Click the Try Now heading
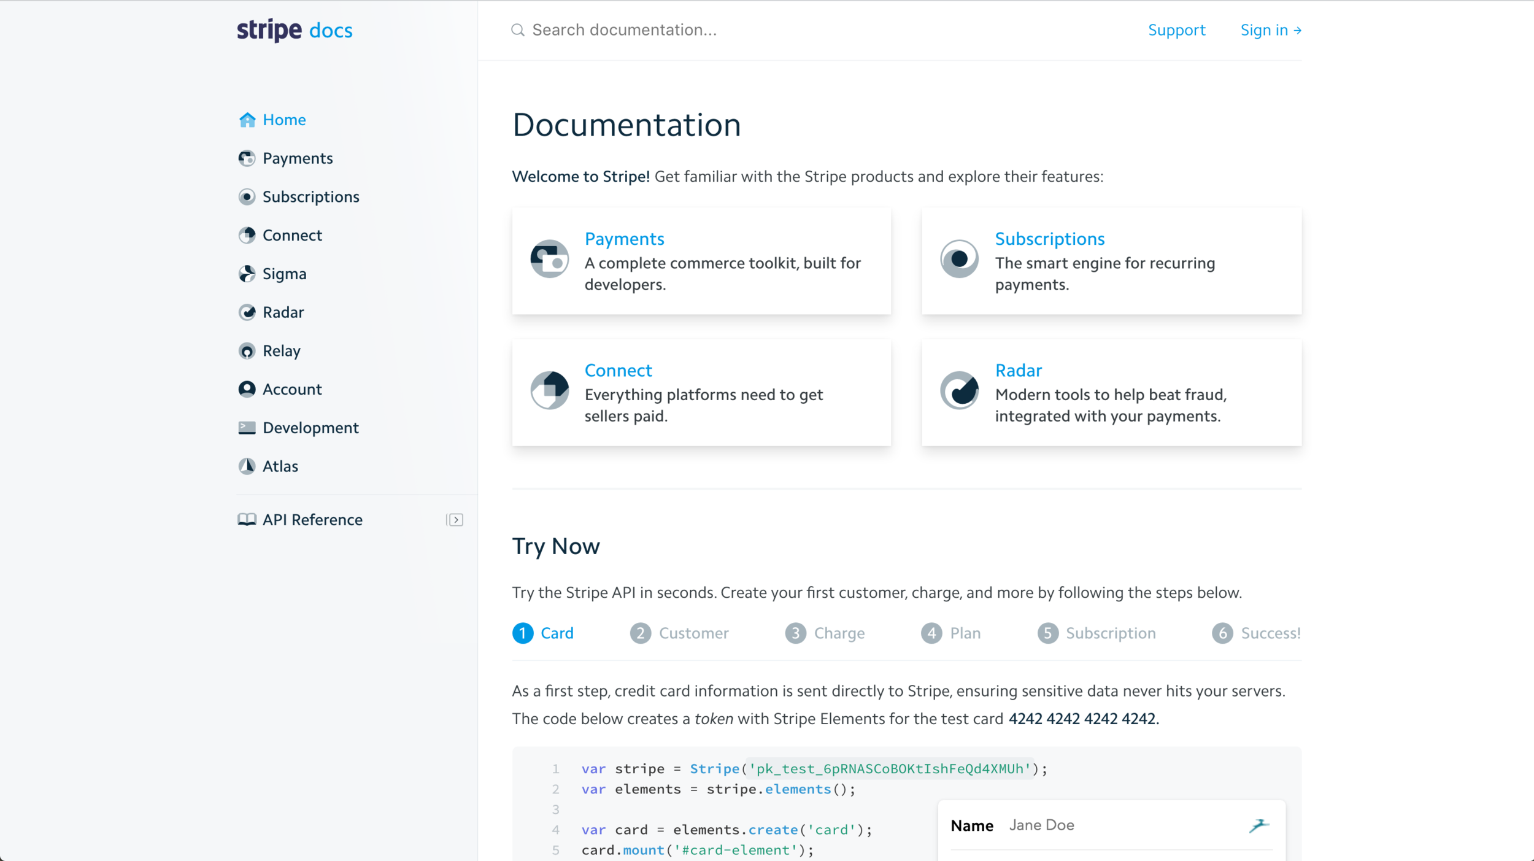The image size is (1534, 861). [x=556, y=546]
